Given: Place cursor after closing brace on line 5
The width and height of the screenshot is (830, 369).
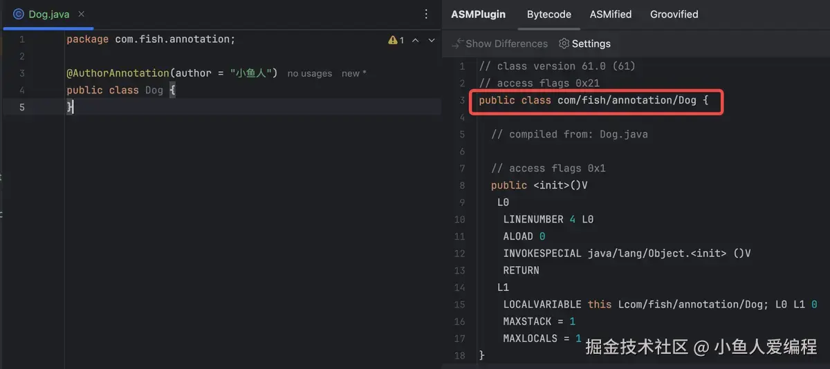Looking at the screenshot, I should pos(73,107).
